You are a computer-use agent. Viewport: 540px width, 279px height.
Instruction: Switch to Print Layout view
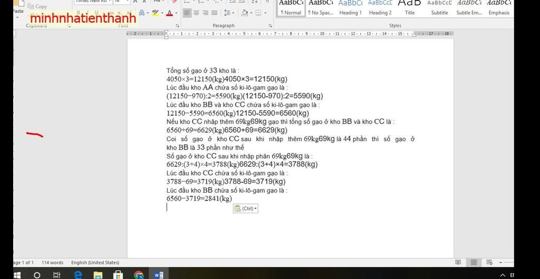pyautogui.click(x=474, y=263)
